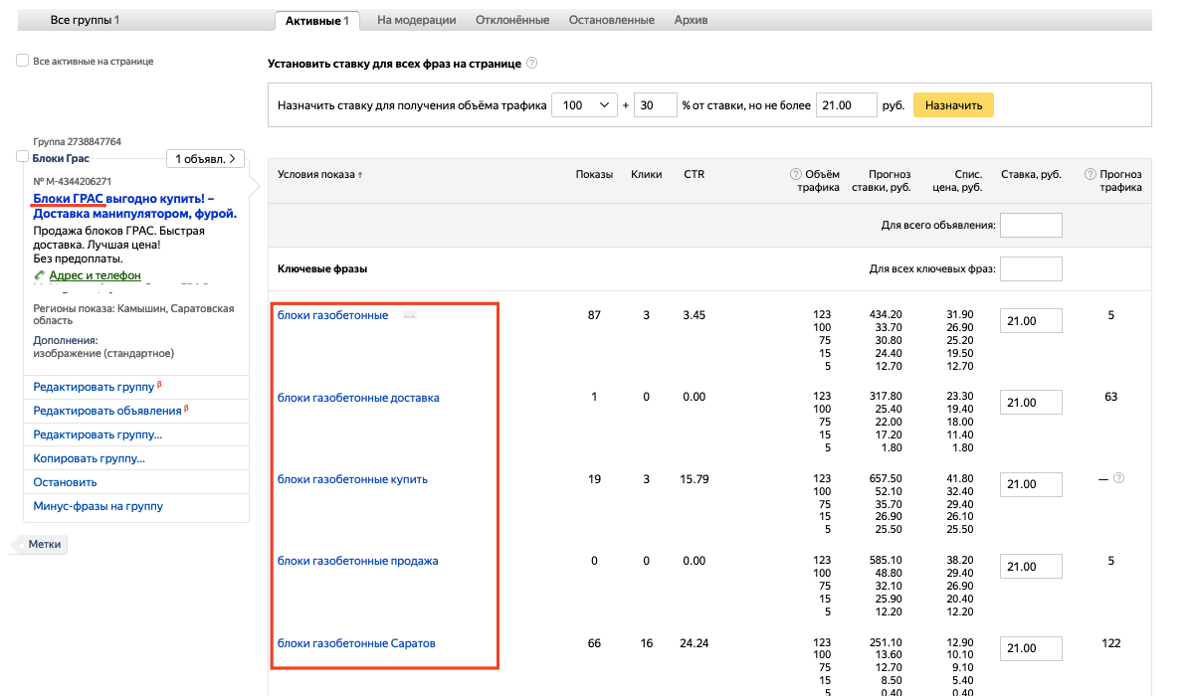The image size is (1194, 696).
Task: Expand '1 объявл.' ads button
Action: [205, 158]
